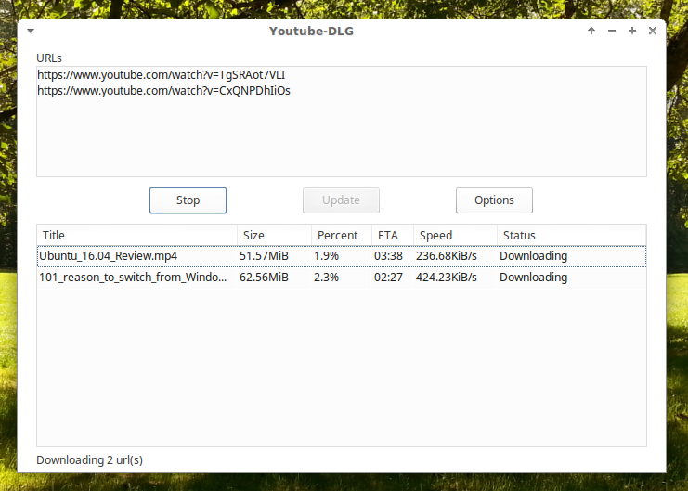Click the Downloading status of Ubuntu_16.04_Review.mp4
Screen dimensions: 688x491
(534, 256)
